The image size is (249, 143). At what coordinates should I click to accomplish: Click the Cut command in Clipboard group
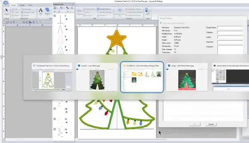coord(15,9)
